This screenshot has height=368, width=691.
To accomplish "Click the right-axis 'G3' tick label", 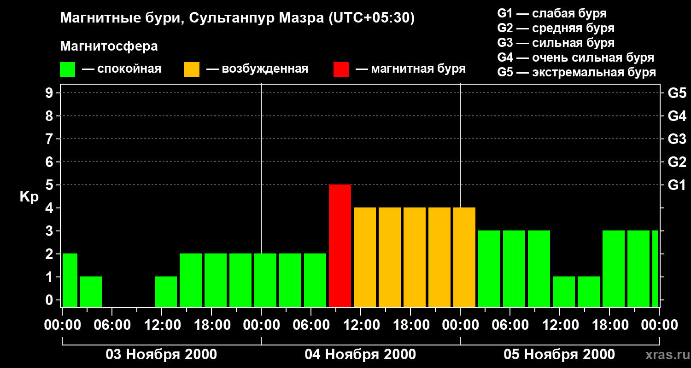I will (677, 139).
